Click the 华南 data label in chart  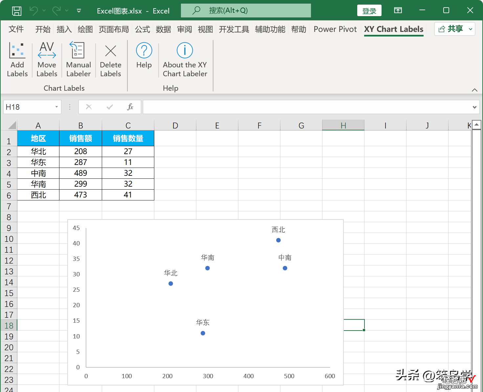click(x=208, y=258)
